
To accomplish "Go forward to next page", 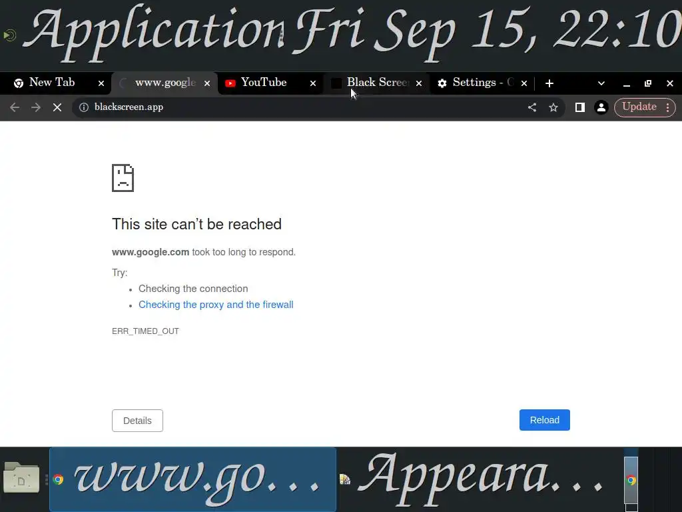I will coord(36,107).
